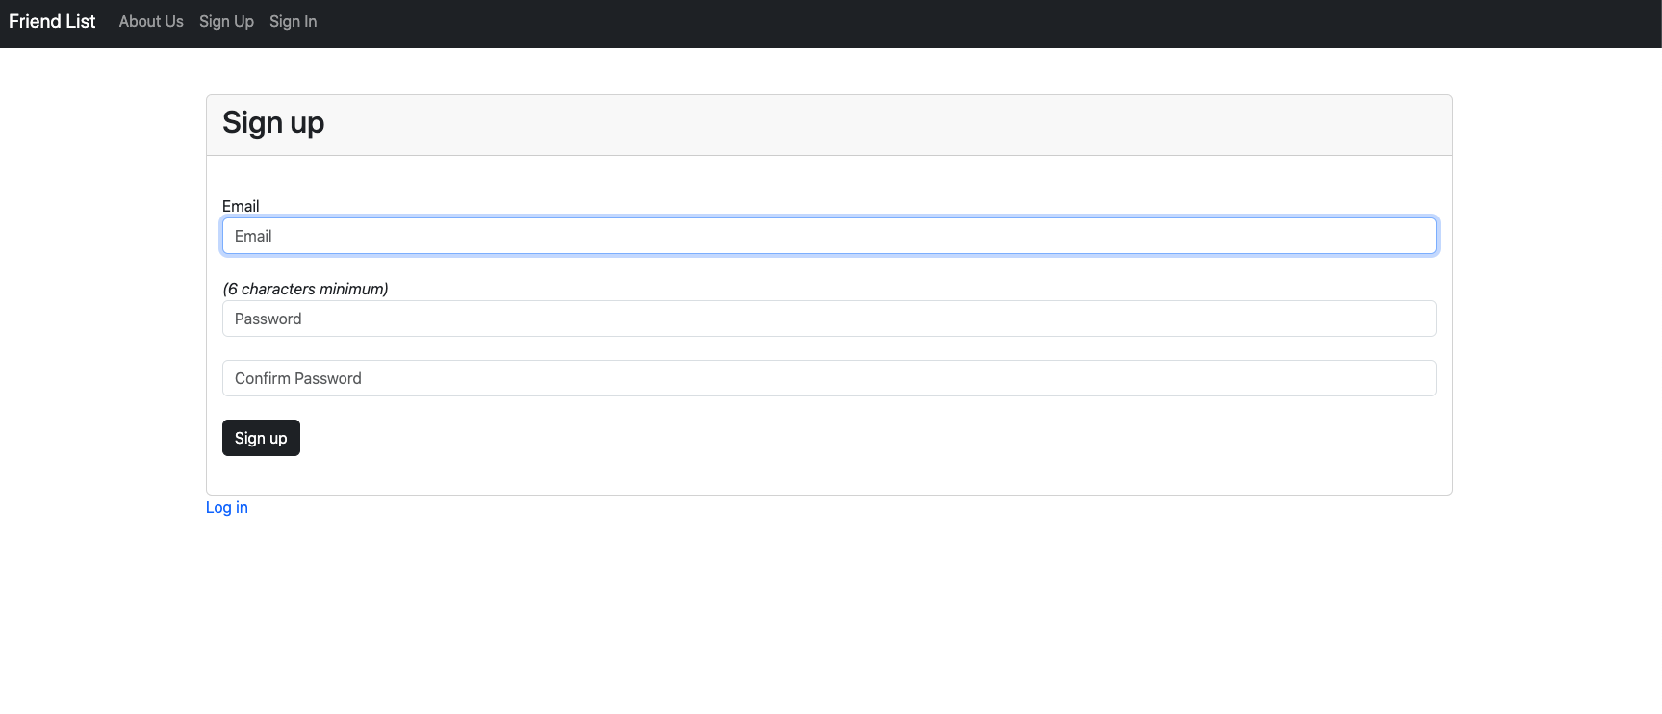
Task: Place cursor in password confirmation box
Action: pos(829,378)
